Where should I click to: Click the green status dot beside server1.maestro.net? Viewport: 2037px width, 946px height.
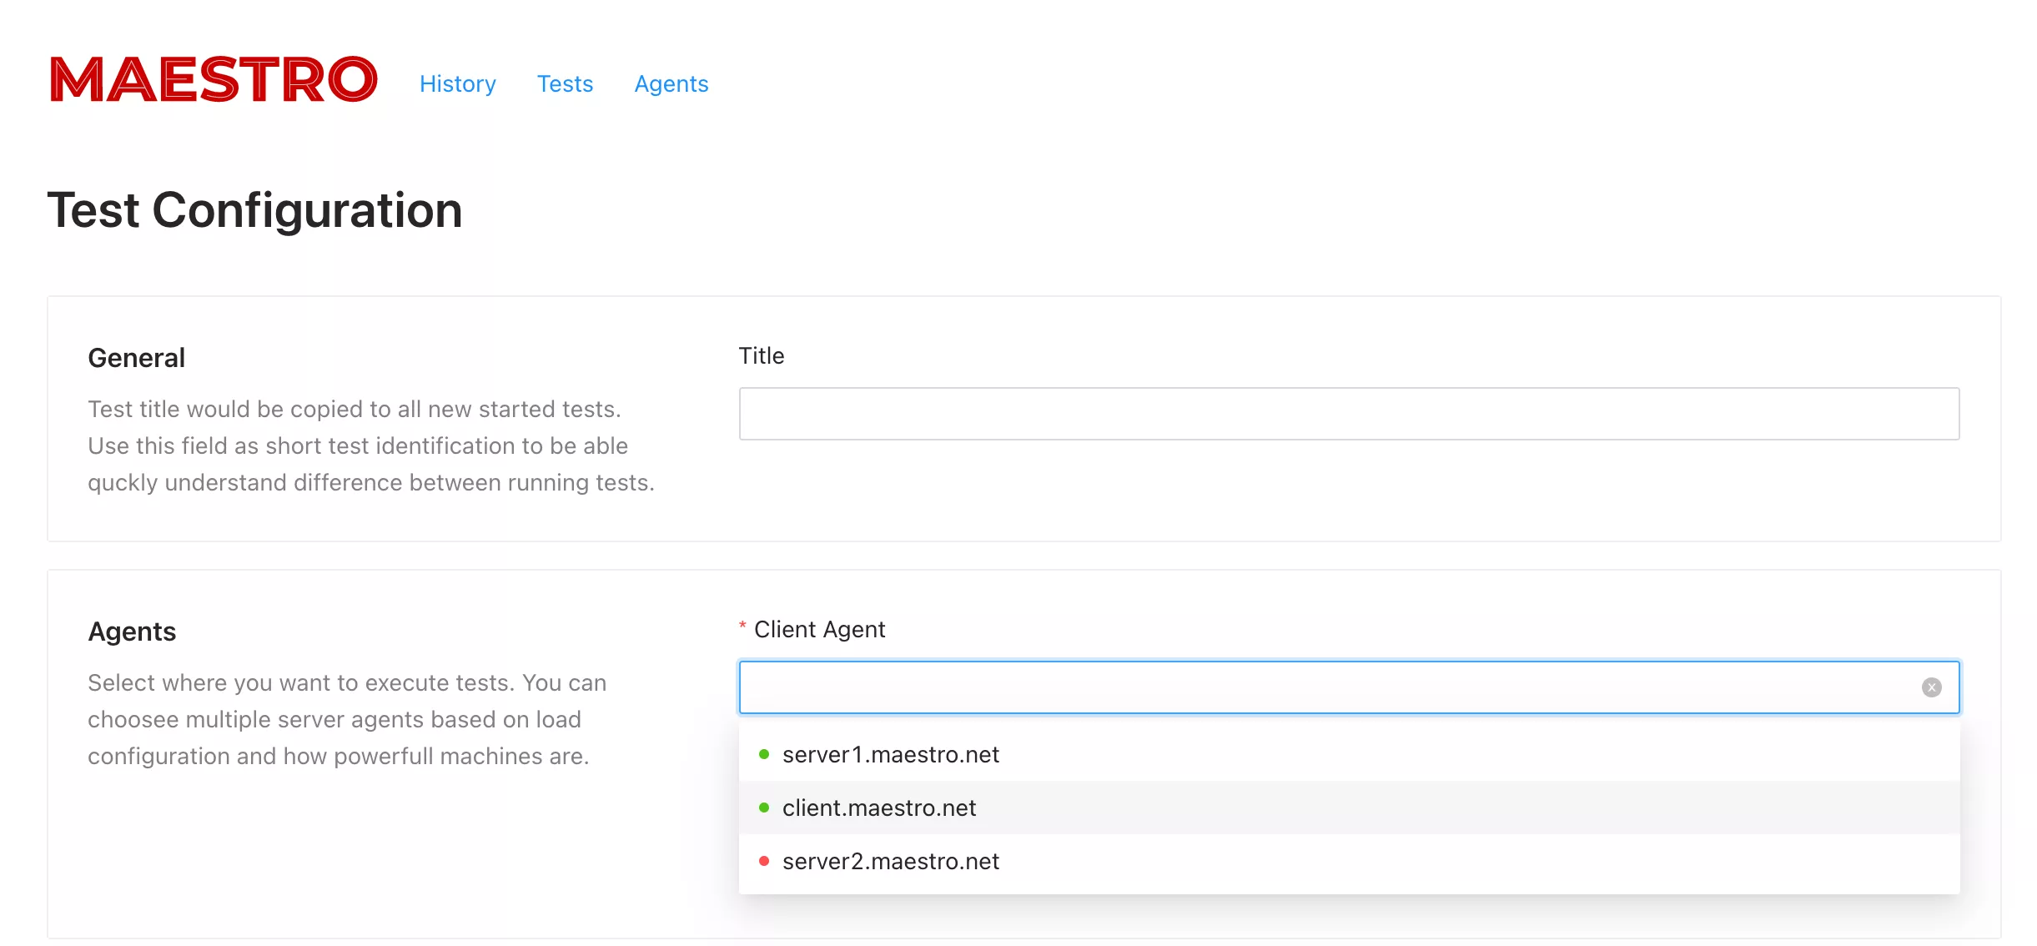point(763,754)
